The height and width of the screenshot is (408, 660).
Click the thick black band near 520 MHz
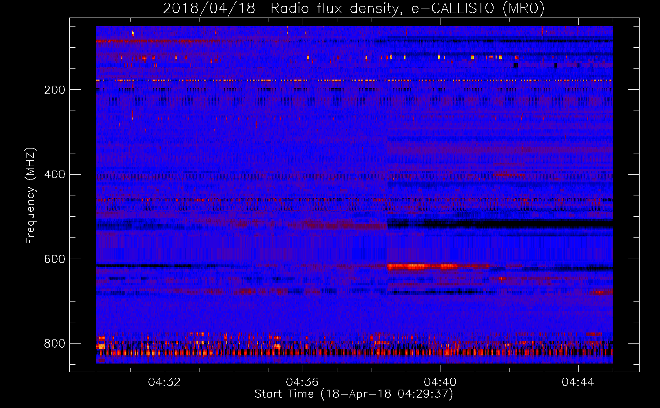500,224
